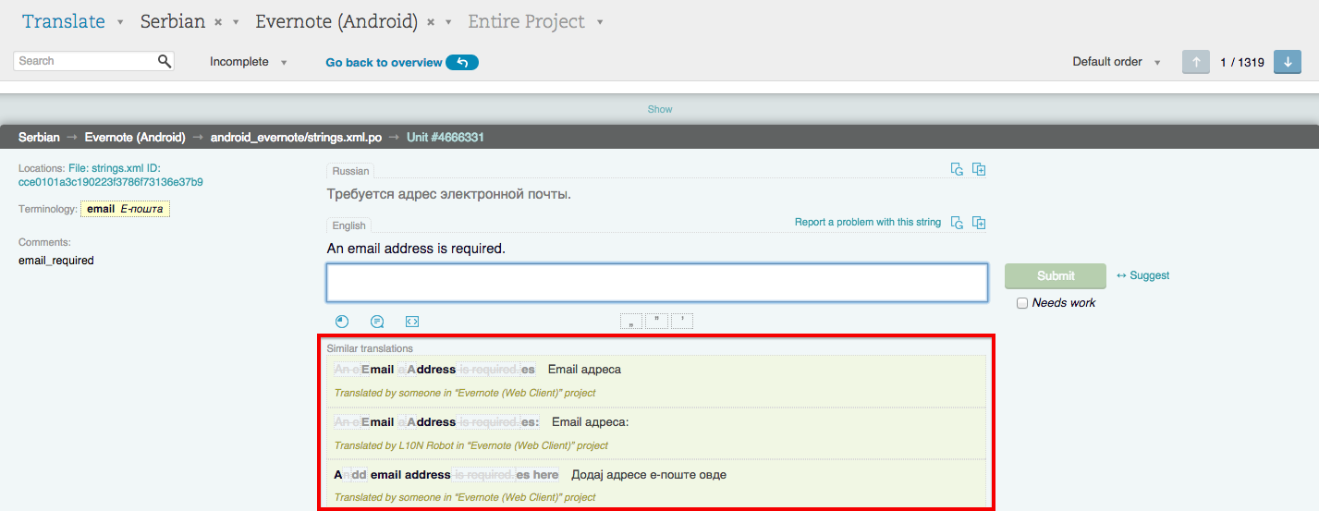1319x511 pixels.
Task: Click the search magnifier icon
Action: 165,61
